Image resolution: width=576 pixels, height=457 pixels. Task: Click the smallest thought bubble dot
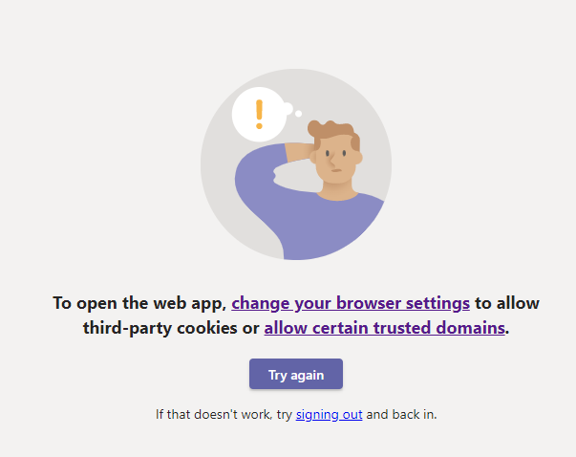pos(299,114)
